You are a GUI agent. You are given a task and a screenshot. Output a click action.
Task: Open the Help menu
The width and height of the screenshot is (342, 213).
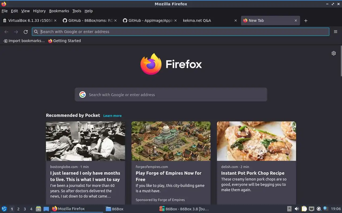point(88,11)
